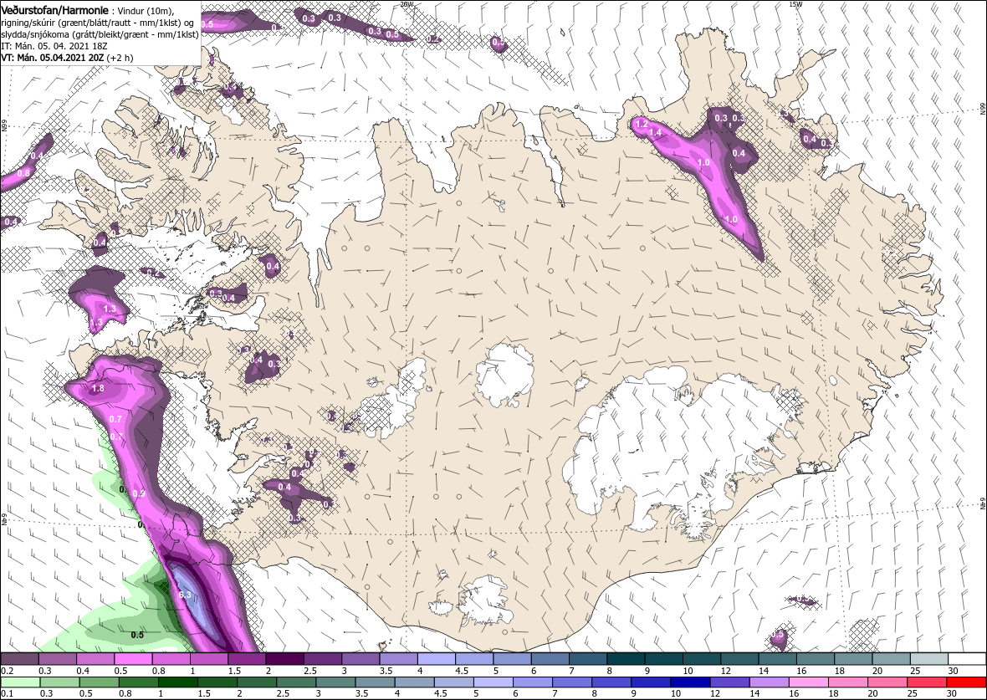Screen dimensions: 987x700
Task: Click the deep blue 10 swatch in lower legend
Action: tap(691, 682)
